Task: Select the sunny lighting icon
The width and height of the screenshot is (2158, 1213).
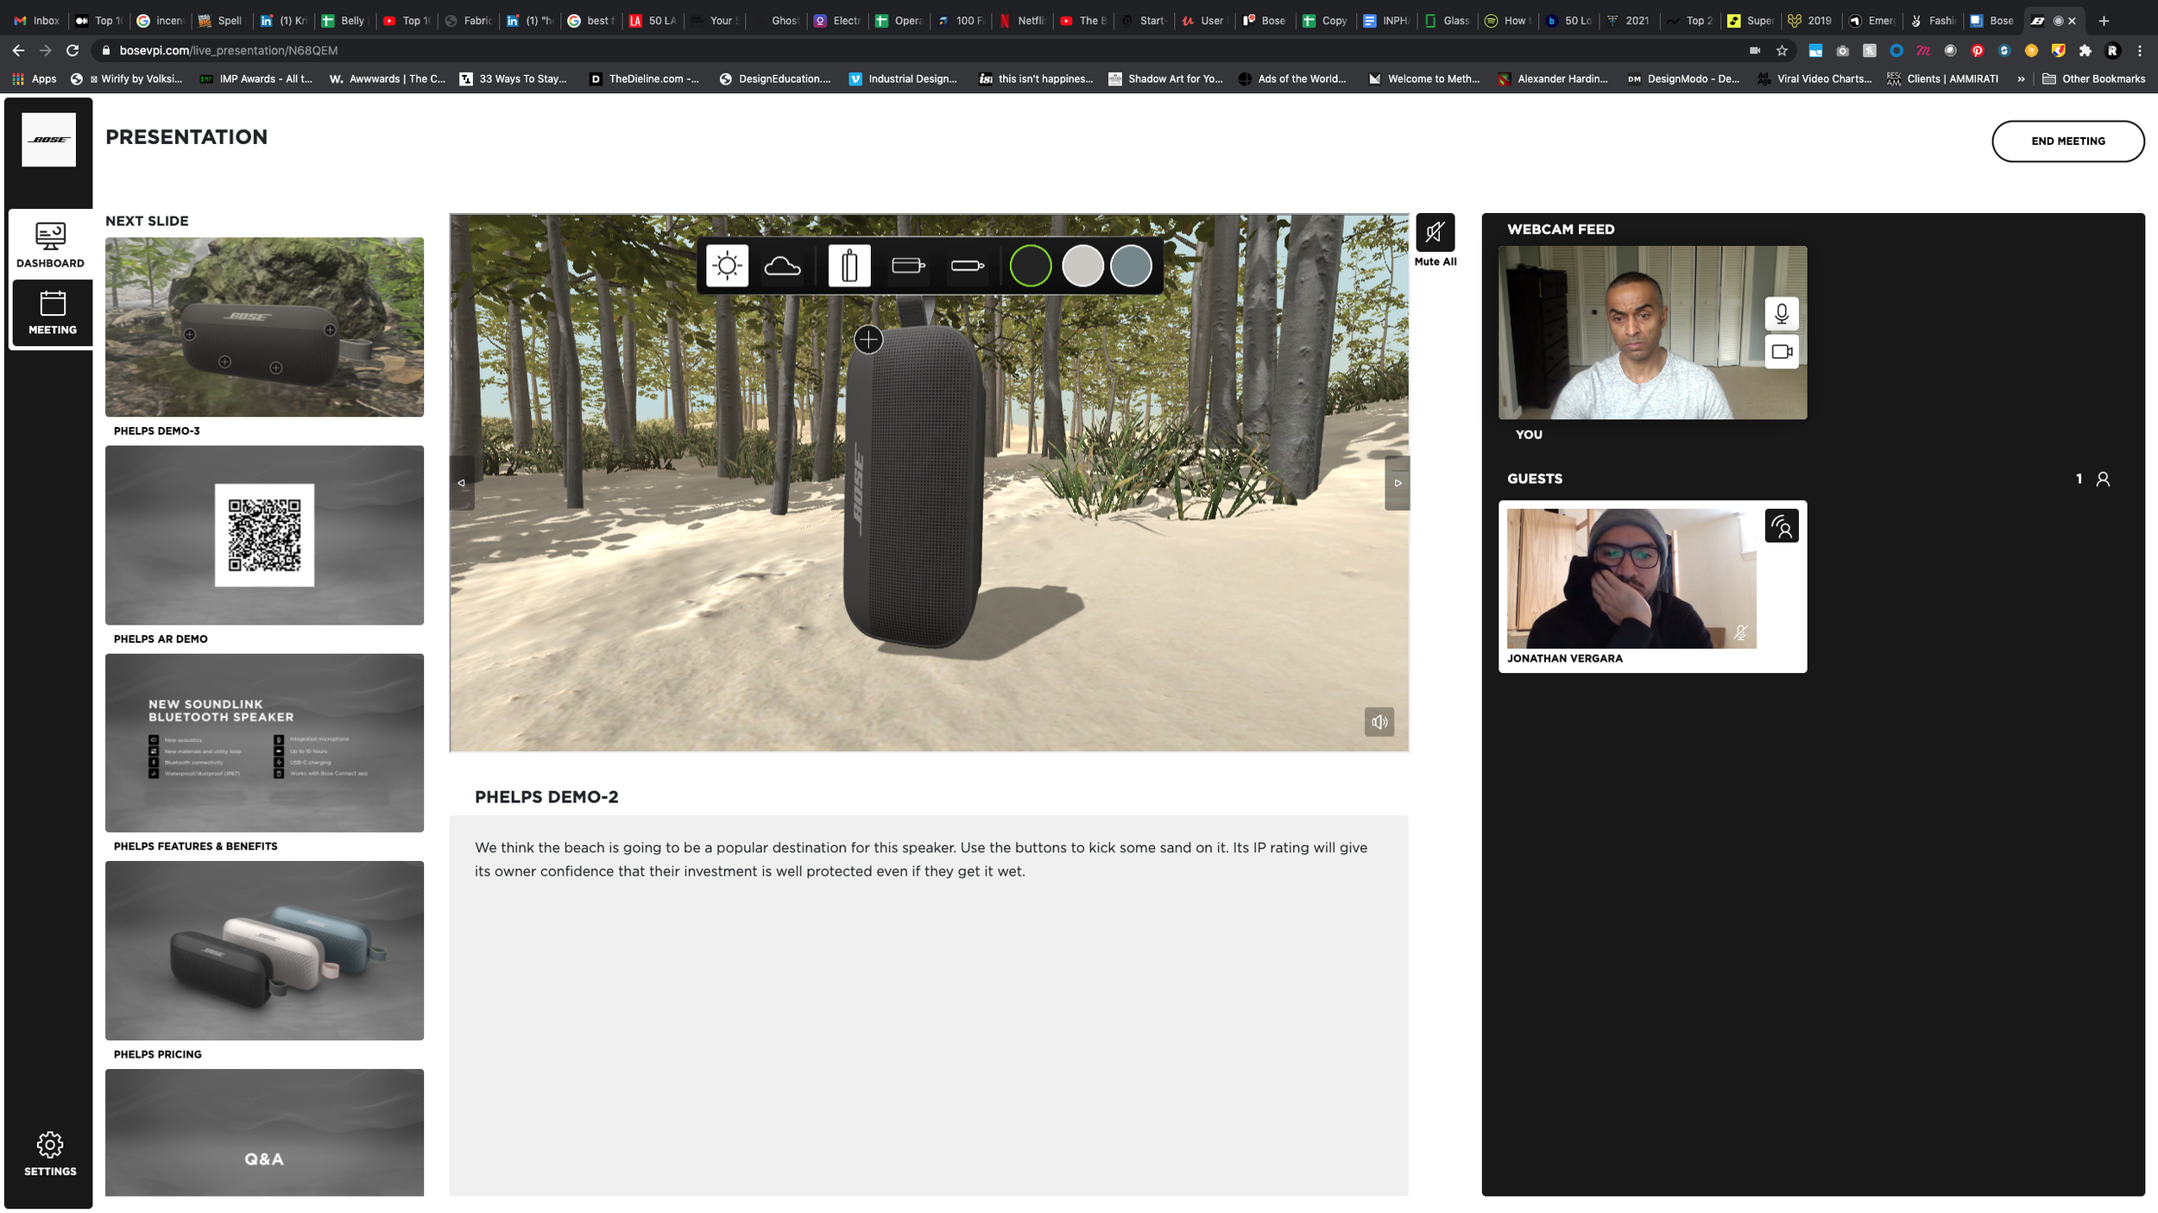Action: [x=727, y=265]
